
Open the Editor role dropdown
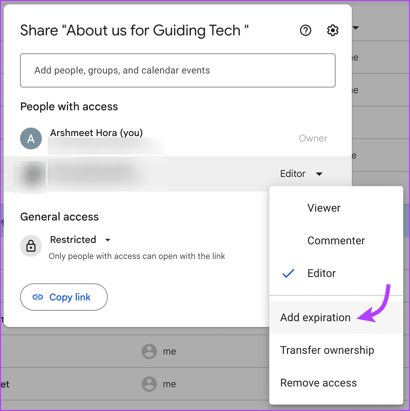[302, 174]
